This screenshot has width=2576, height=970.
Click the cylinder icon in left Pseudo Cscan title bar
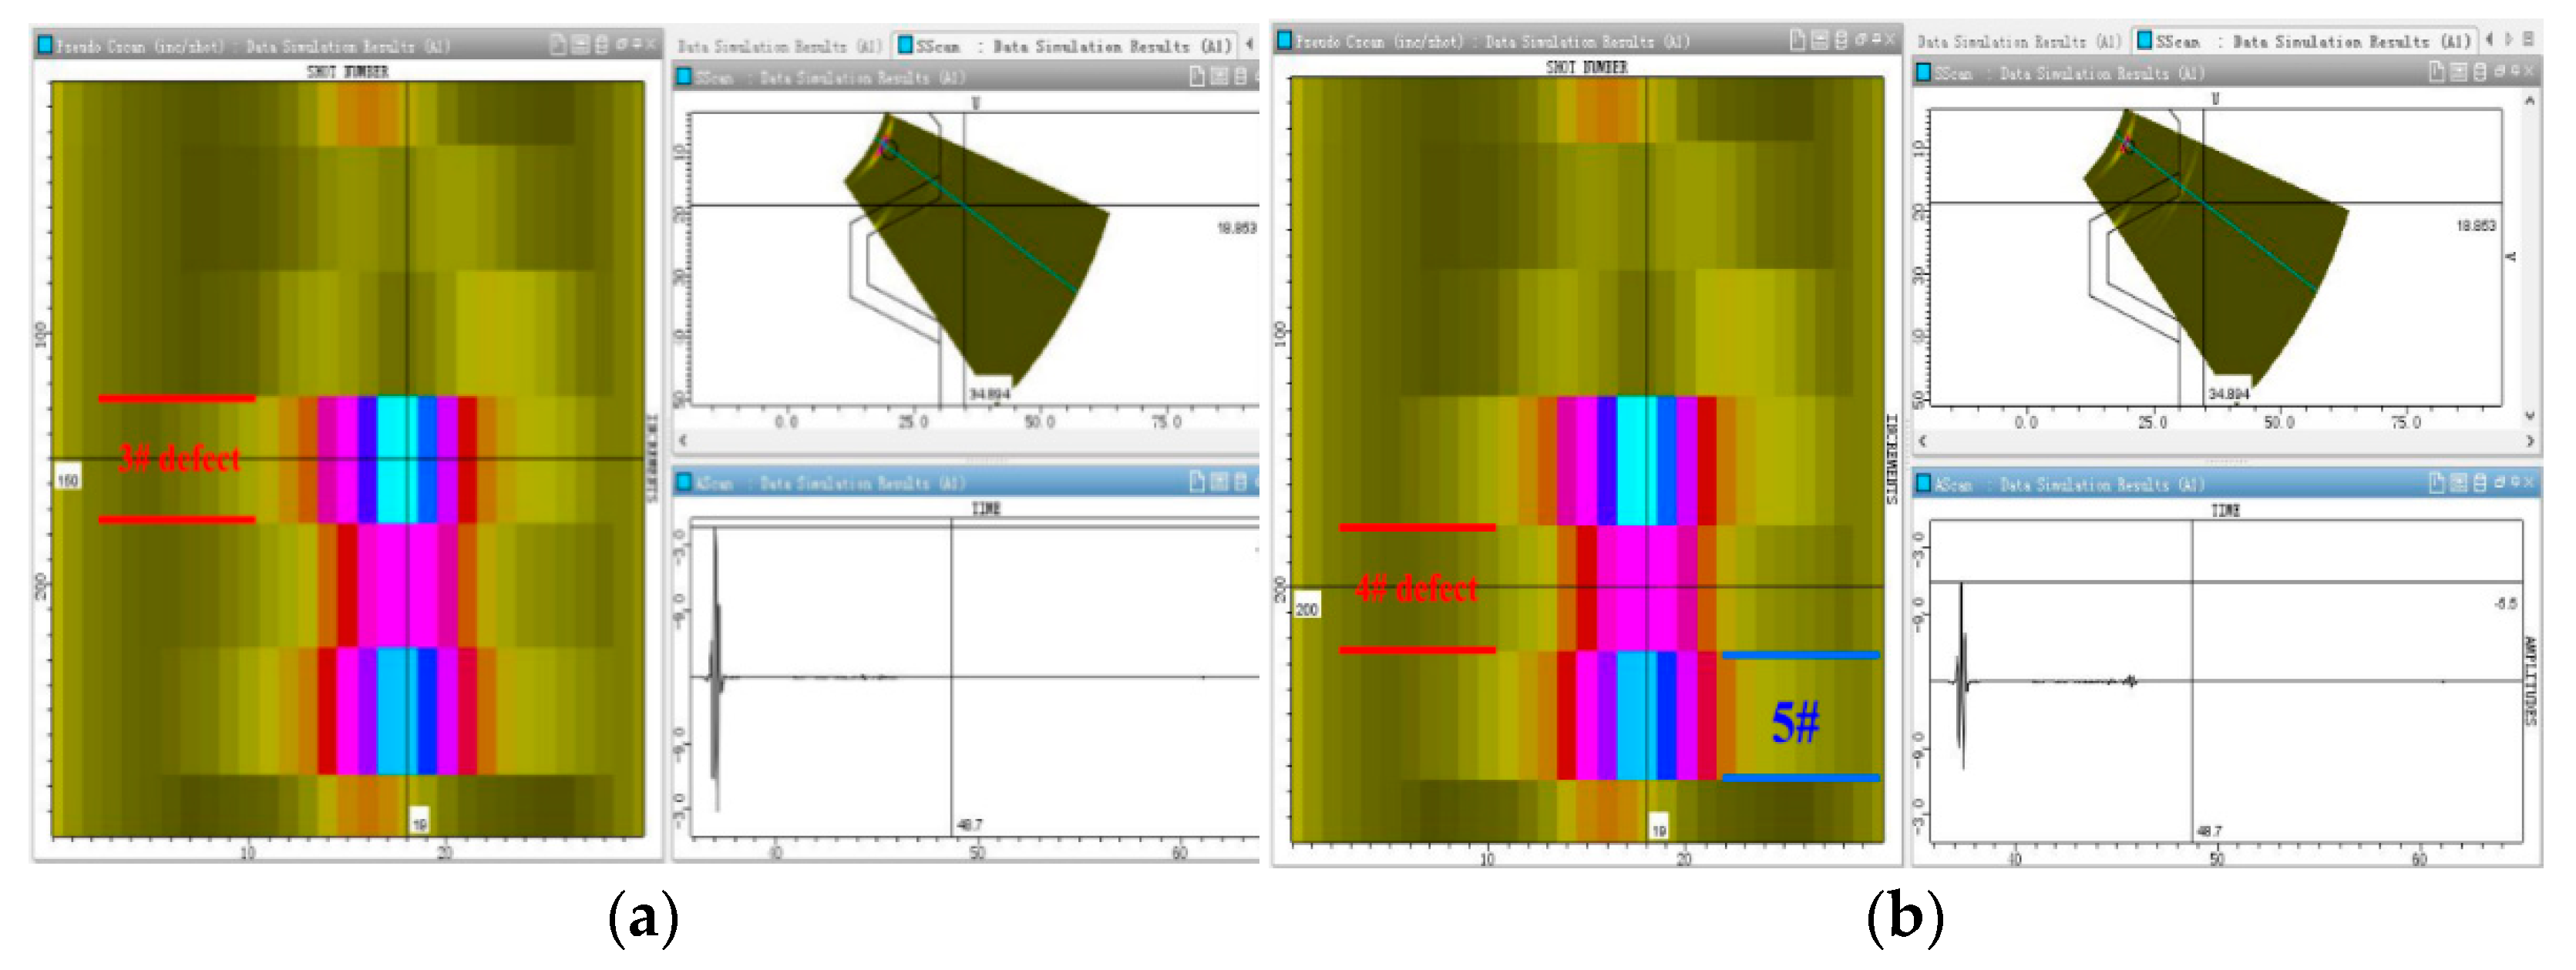coord(601,44)
